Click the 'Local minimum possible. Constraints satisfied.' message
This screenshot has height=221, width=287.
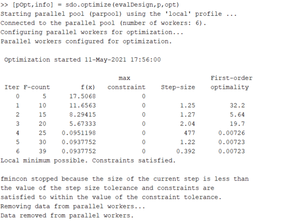88,160
